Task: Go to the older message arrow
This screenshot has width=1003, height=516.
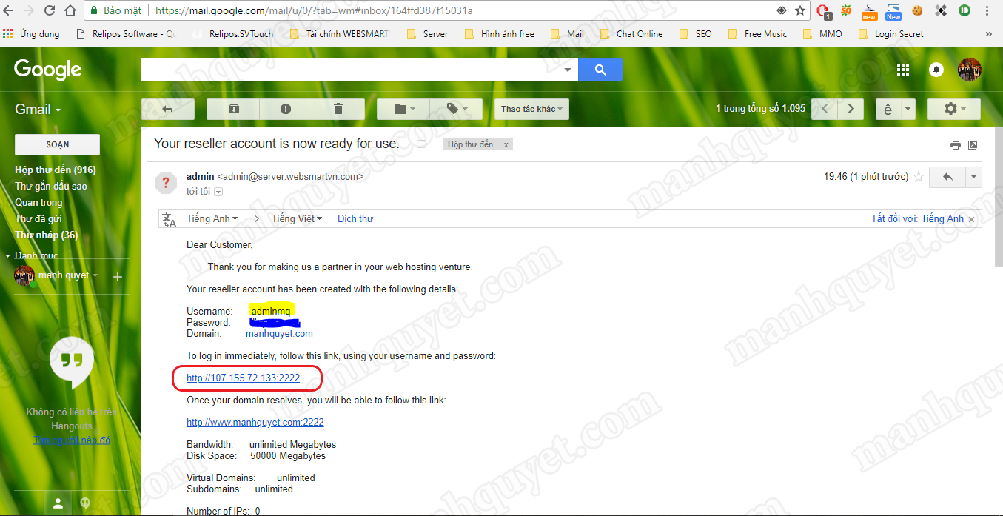Action: 851,109
